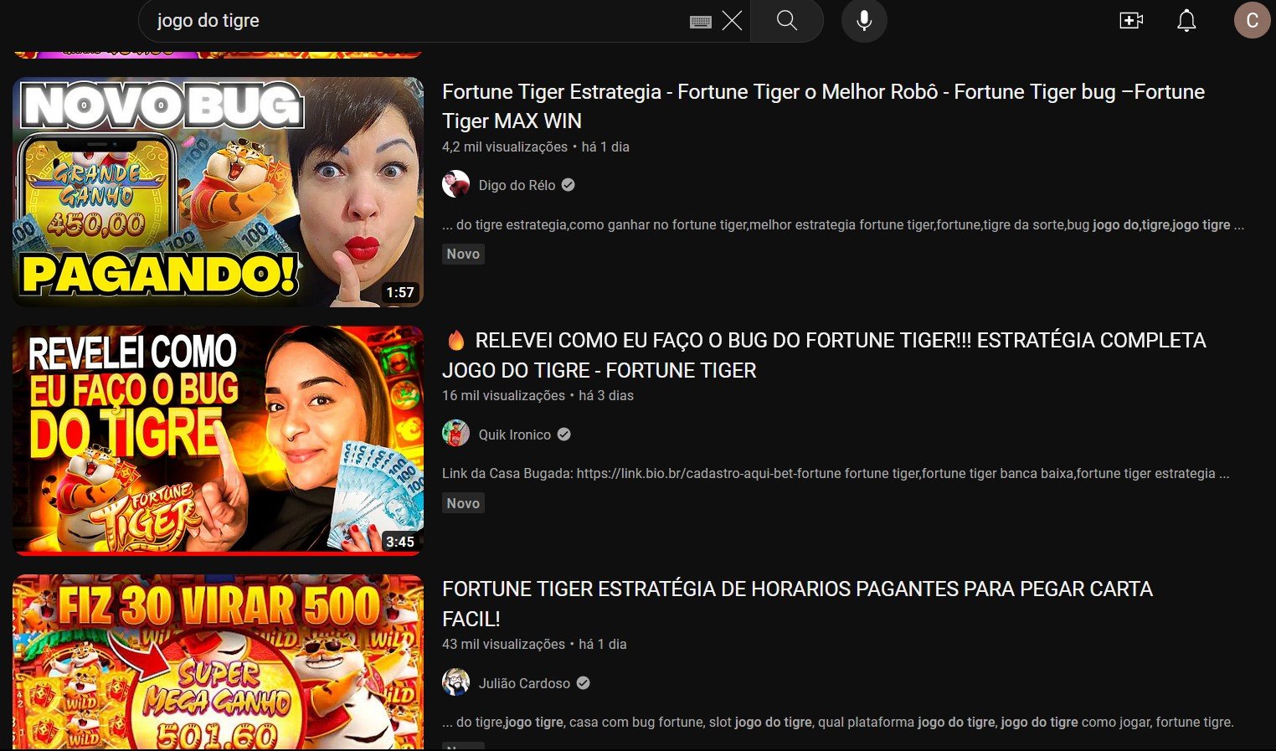Click the Quik Ironico channel avatar

pyautogui.click(x=455, y=434)
